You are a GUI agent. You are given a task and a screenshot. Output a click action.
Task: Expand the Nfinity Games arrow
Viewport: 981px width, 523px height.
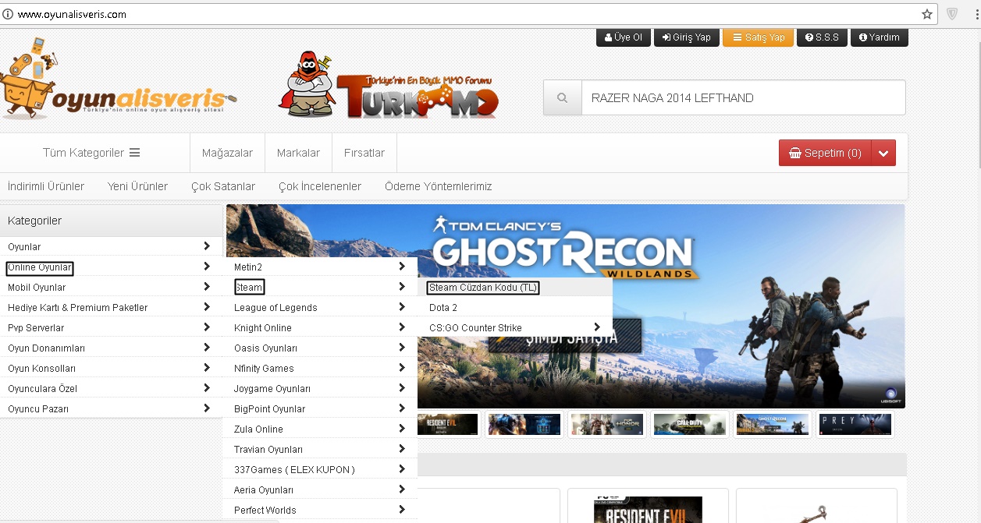[x=402, y=368]
